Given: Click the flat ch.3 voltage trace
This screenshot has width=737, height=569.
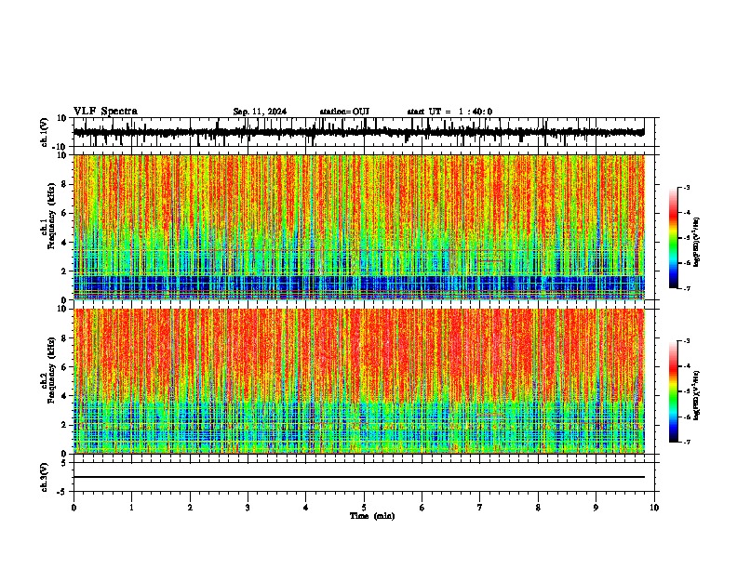Looking at the screenshot, I should pos(358,477).
